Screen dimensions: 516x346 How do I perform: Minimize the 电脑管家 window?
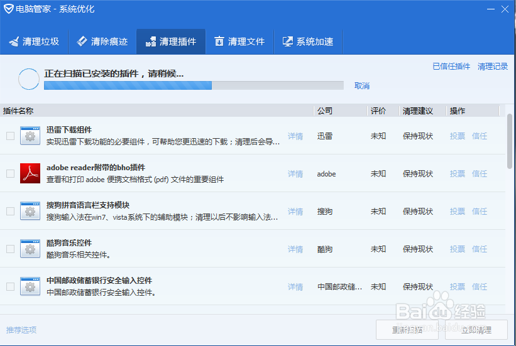(x=491, y=9)
